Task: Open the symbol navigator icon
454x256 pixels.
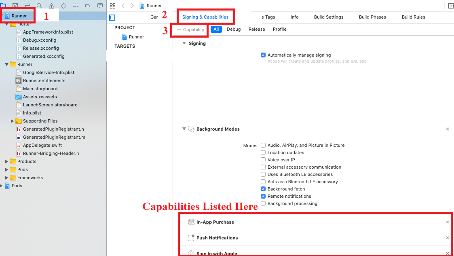Action: [x=27, y=6]
